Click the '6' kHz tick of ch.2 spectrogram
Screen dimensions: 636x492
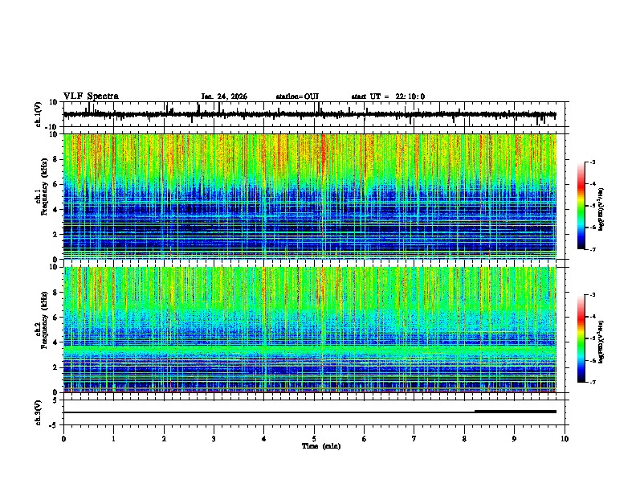[56, 318]
